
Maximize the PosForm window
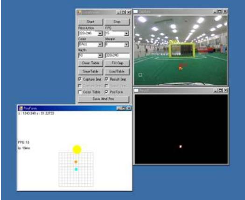[124, 108]
